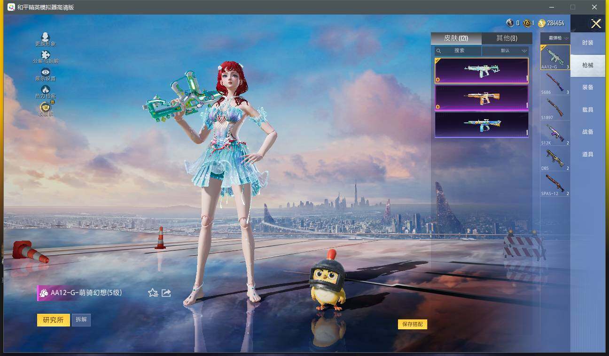Close the emulator window
Viewport: 609px width, 356px height.
594,7
